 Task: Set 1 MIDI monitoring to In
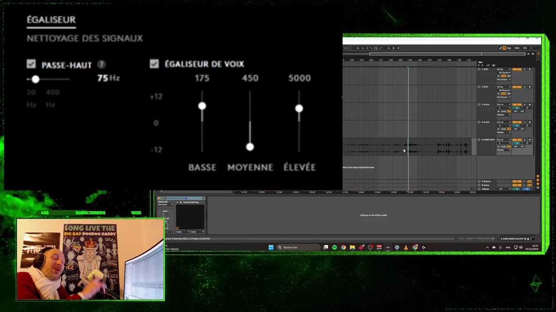pos(498,76)
